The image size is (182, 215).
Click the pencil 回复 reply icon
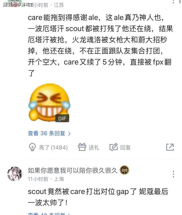(x=114, y=147)
